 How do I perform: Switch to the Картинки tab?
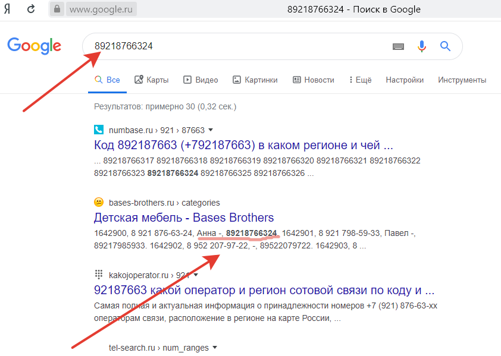pyautogui.click(x=255, y=80)
